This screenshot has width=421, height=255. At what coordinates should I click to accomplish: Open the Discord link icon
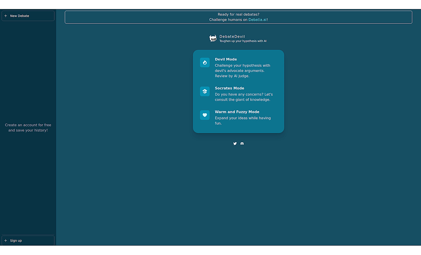pos(242,143)
